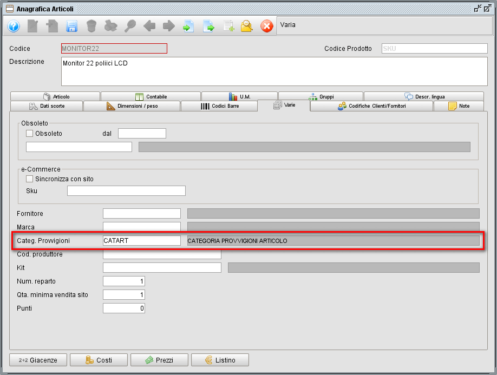Open the Fornitore lookup field

click(x=141, y=213)
